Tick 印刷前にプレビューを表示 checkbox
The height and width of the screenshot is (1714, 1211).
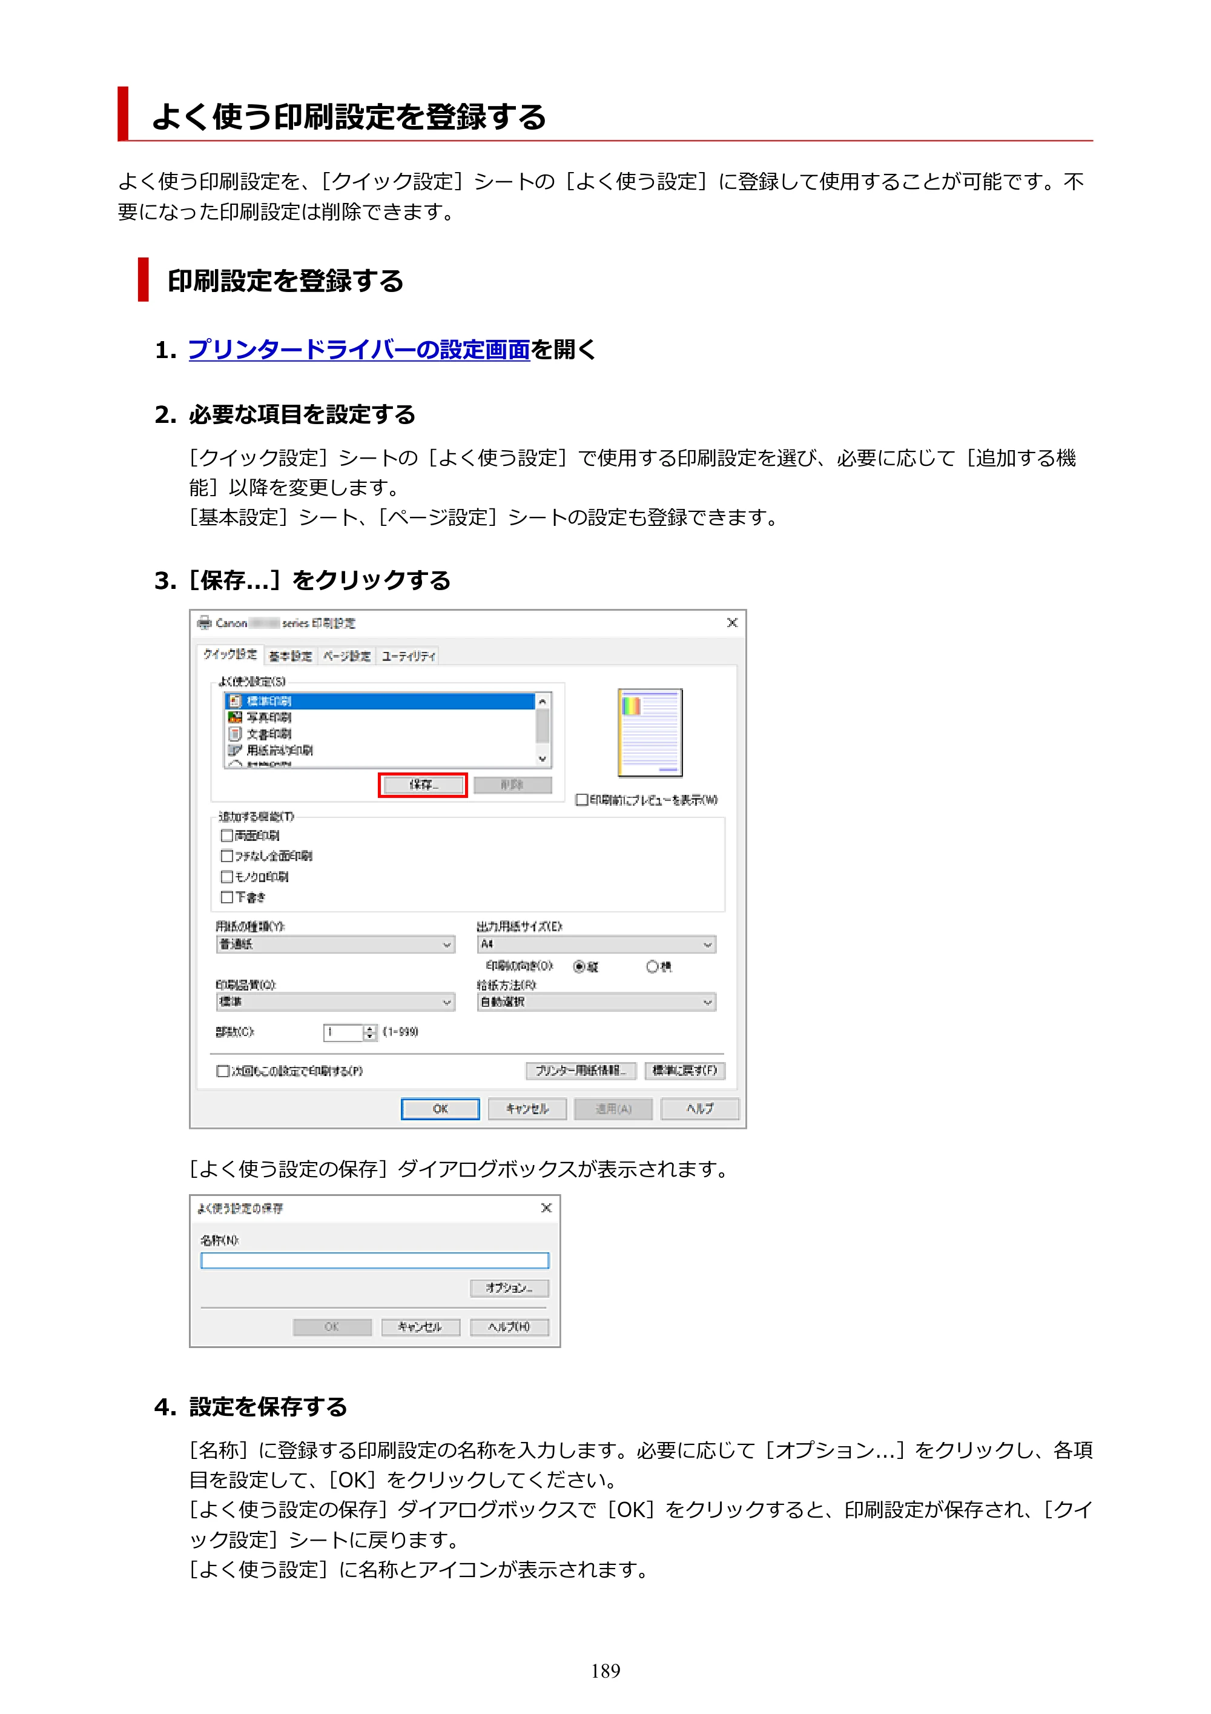coord(581,800)
